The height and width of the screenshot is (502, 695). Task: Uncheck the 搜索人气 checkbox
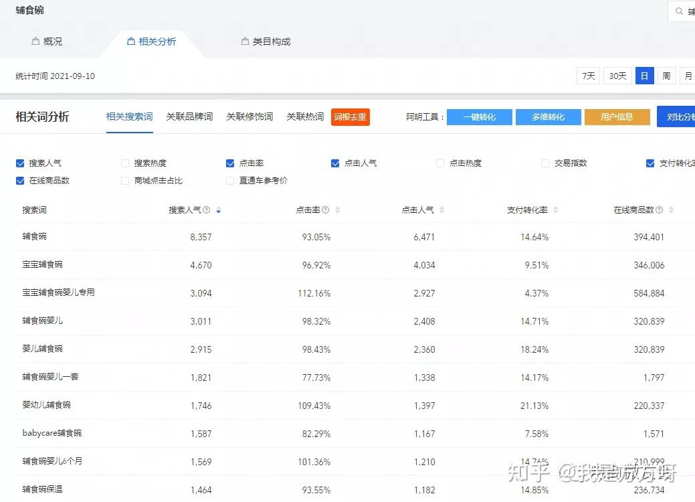coord(20,163)
